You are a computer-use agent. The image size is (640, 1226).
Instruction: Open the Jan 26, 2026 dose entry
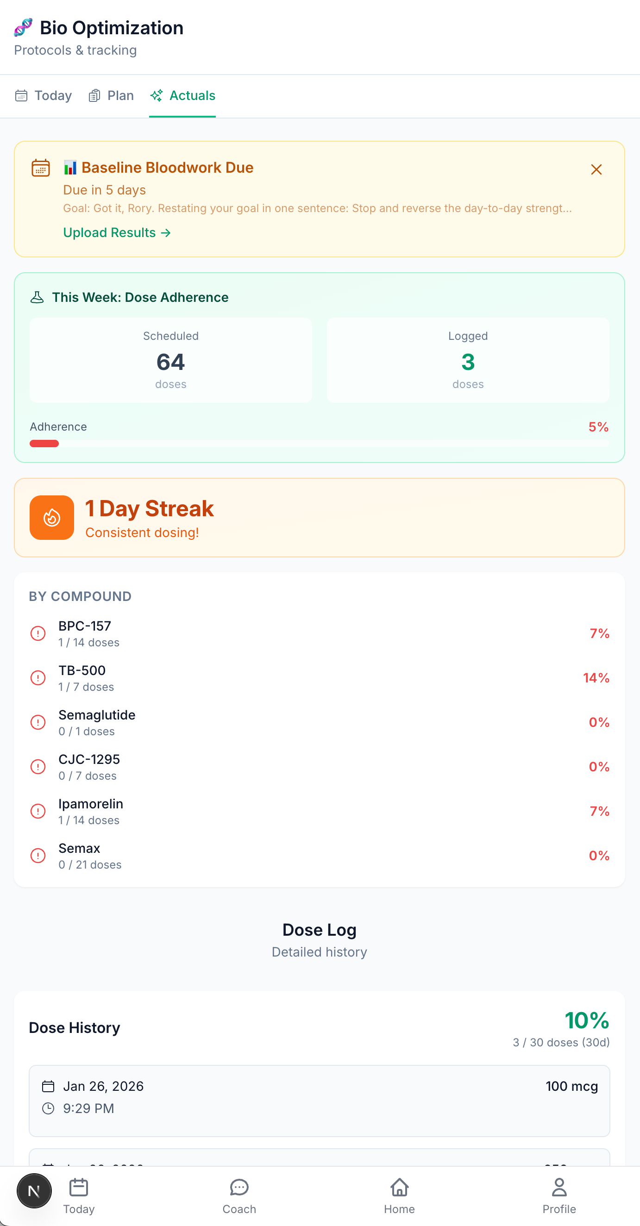tap(319, 1101)
